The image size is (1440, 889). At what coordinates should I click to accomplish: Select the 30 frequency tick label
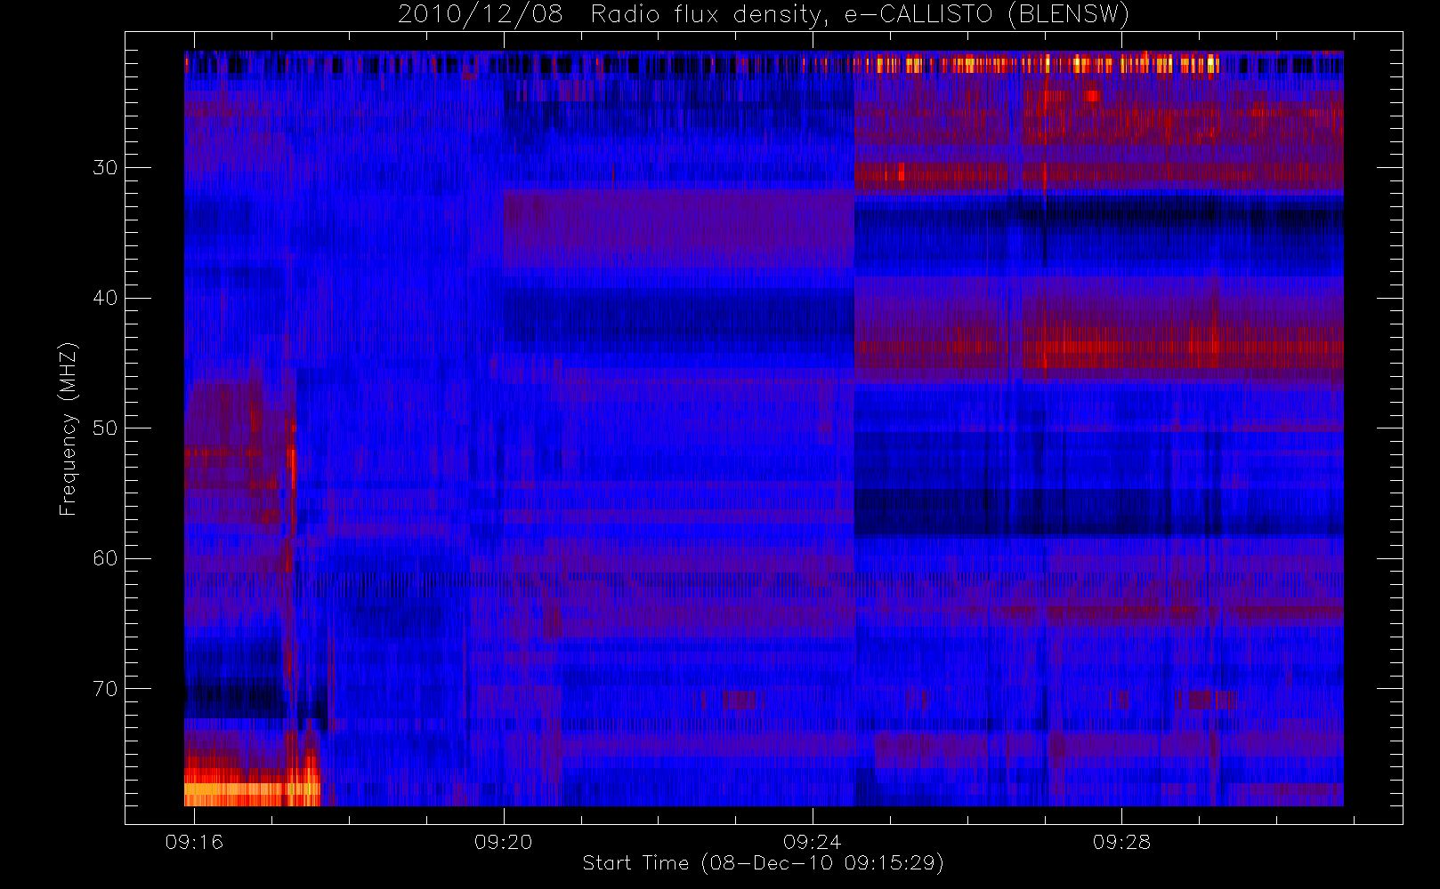[105, 168]
